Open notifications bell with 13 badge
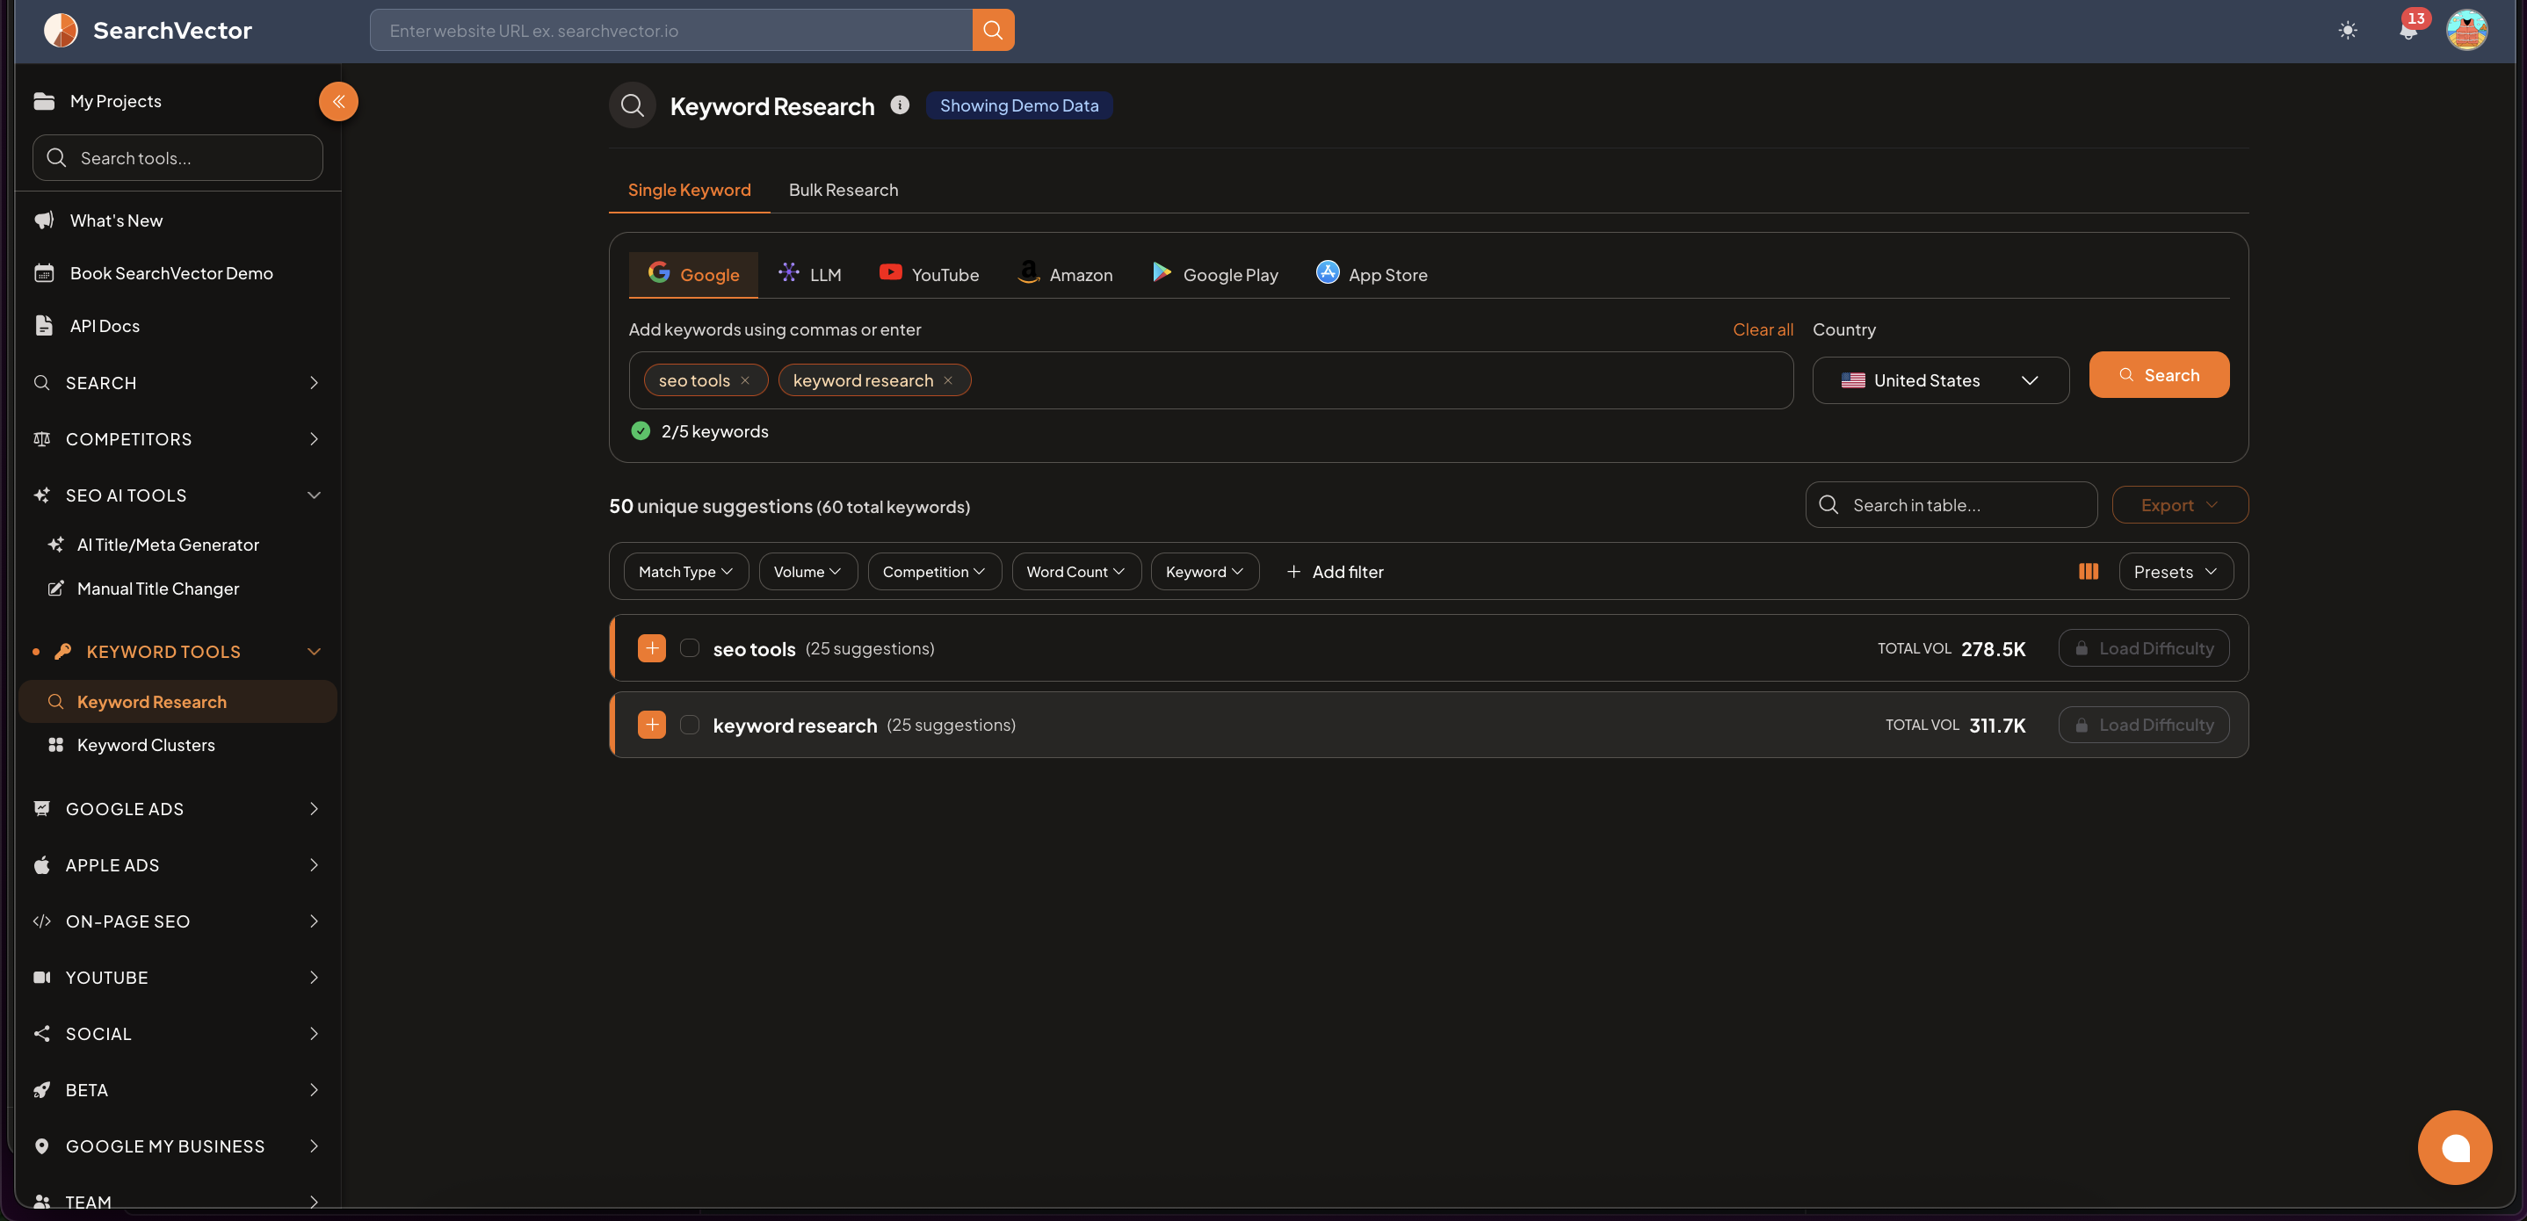 pyautogui.click(x=2408, y=28)
